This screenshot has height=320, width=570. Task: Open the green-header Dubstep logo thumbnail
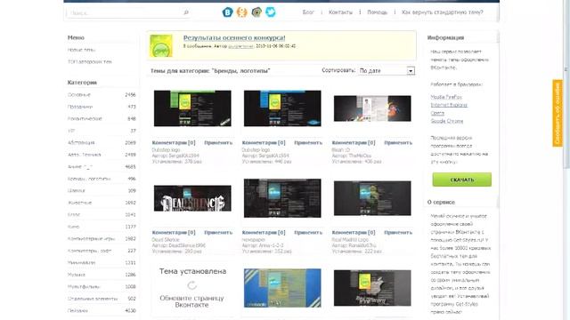click(192, 108)
